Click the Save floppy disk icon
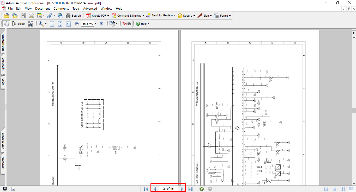Viewport: 356px width, 192px height. (23, 16)
